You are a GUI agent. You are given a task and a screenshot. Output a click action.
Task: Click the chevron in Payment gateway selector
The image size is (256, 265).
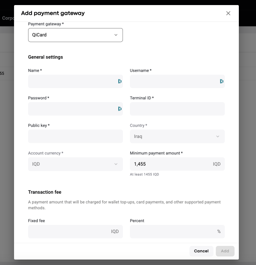[116, 35]
